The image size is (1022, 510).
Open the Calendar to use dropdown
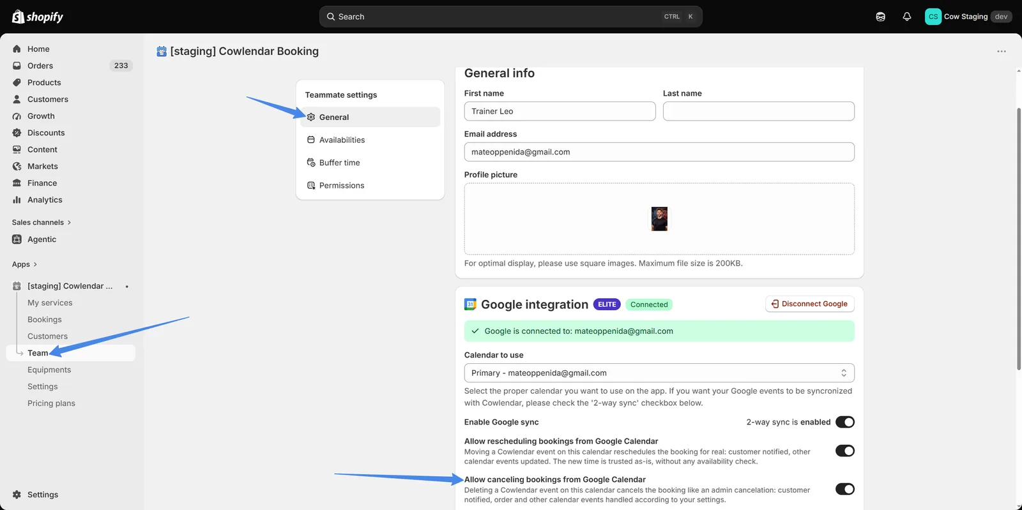(659, 373)
